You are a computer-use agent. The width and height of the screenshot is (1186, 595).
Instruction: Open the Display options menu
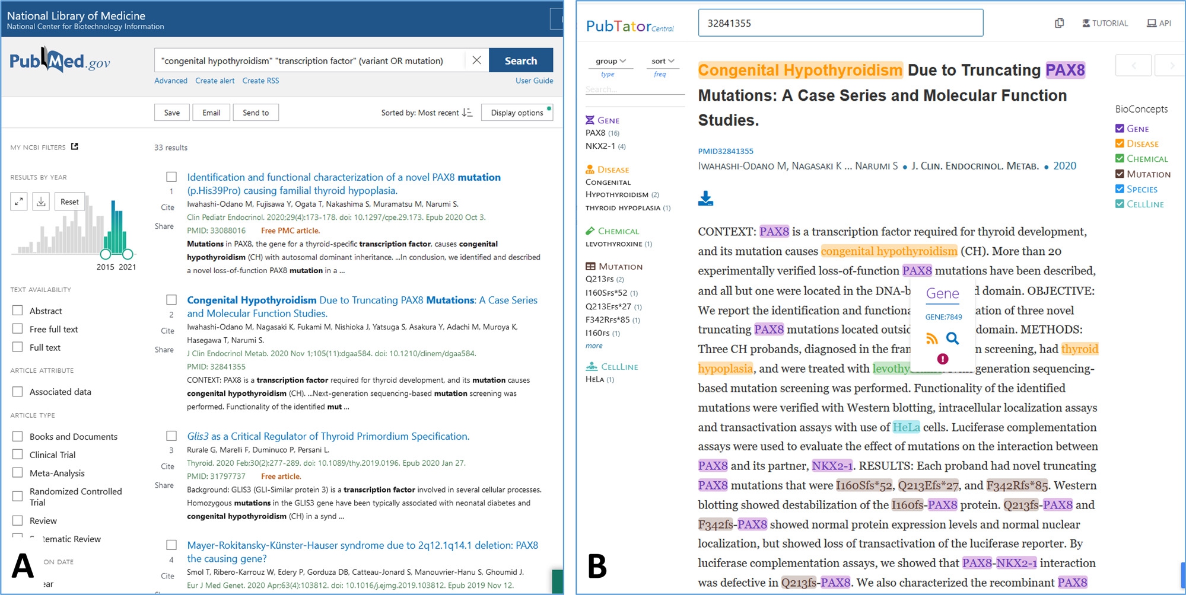516,112
